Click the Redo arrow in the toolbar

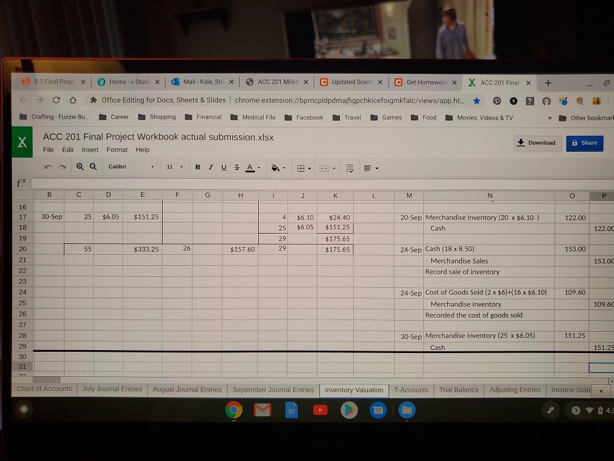62,166
